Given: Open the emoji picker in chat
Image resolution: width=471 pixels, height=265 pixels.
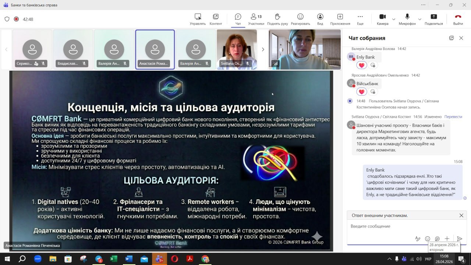Looking at the screenshot, I should (428, 239).
